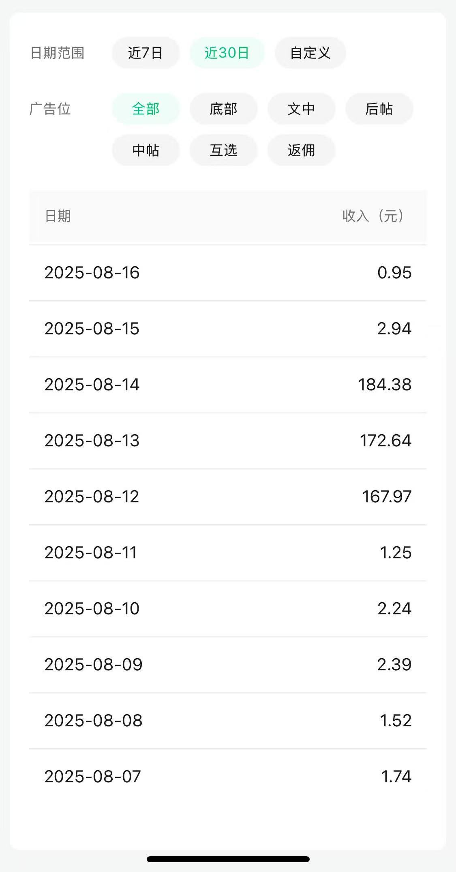Select the 全部 ad position filter
The image size is (456, 872).
(146, 109)
